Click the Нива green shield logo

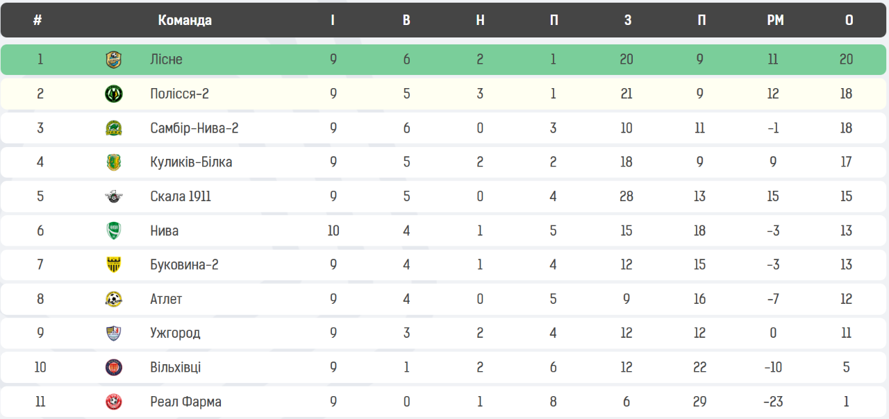tap(113, 230)
